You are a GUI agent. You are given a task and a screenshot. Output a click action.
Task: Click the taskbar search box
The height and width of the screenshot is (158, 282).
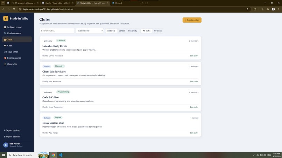pos(28,155)
